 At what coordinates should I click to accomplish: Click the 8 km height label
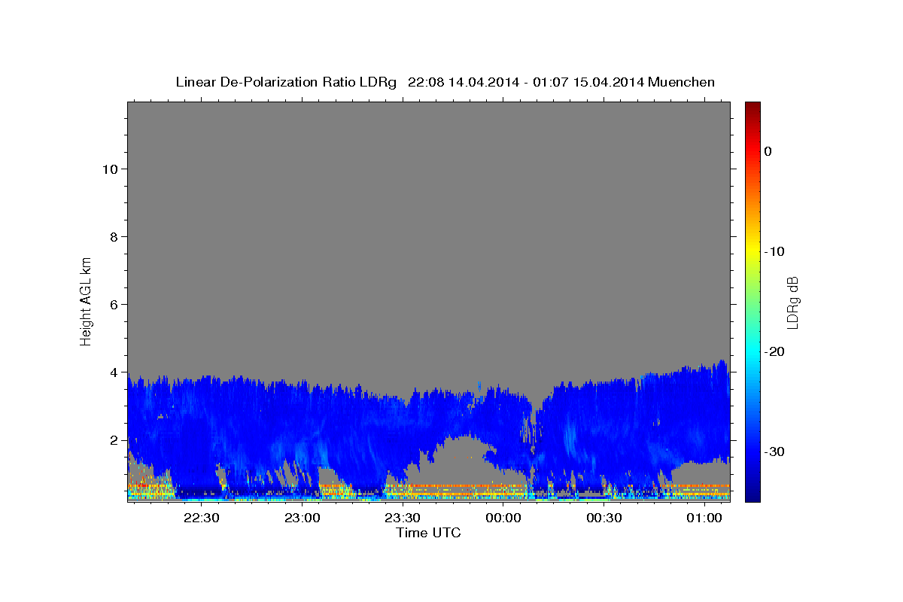pyautogui.click(x=114, y=236)
